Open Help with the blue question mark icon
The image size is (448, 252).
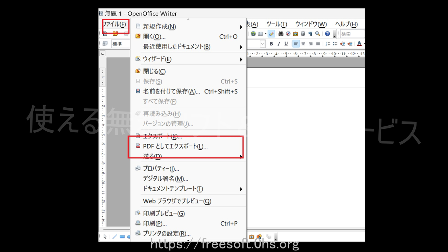click(x=327, y=33)
